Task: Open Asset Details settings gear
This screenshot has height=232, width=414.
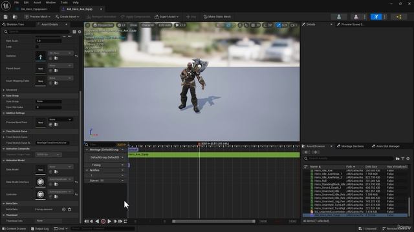Action: [x=80, y=32]
